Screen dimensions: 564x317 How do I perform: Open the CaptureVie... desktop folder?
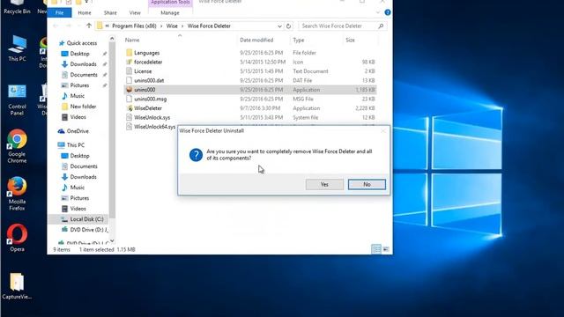pos(17,286)
